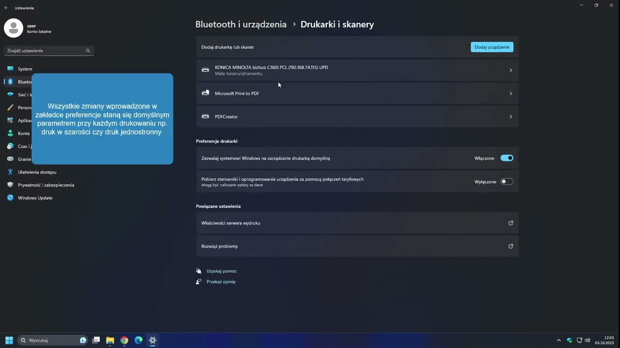Click Bluetooth i urządzenia breadcrumb
The width and height of the screenshot is (620, 348).
coord(241,24)
